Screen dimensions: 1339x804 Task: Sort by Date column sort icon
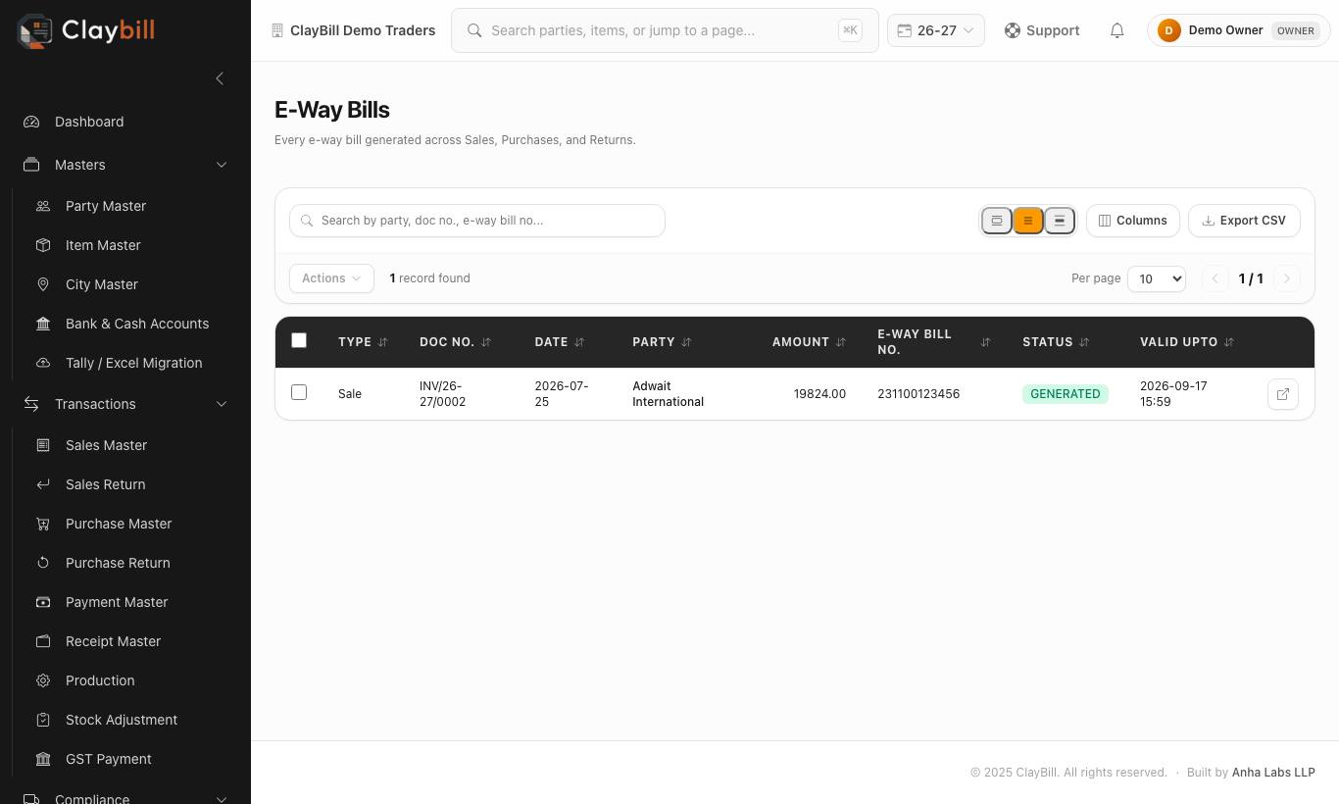(x=579, y=342)
